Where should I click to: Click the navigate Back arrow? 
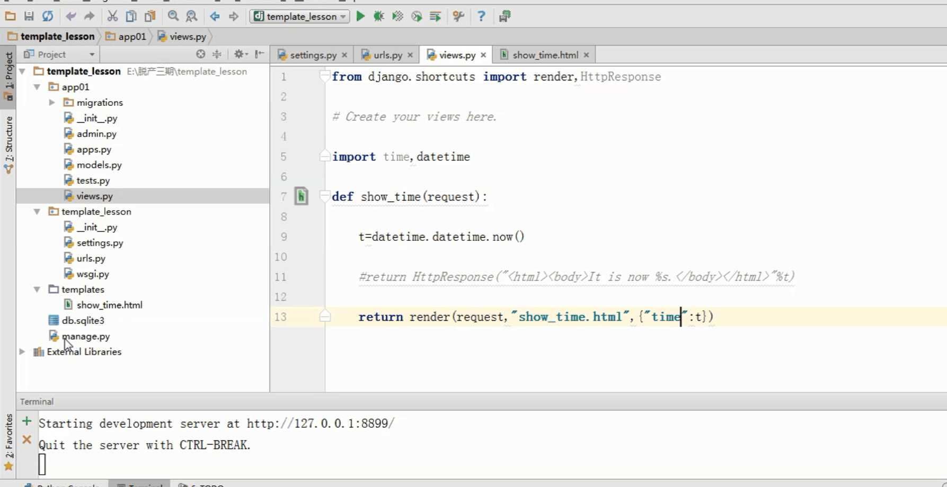215,16
